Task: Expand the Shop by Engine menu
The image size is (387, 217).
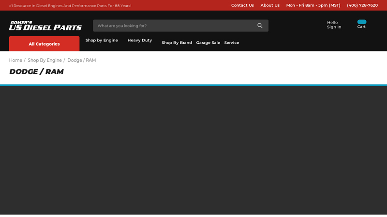Action: coord(102,41)
